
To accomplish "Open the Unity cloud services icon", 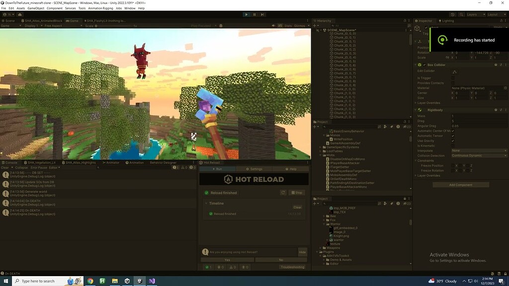I will coord(453,14).
